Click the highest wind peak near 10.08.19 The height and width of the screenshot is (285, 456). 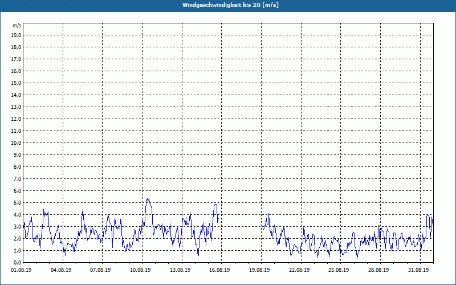click(148, 199)
